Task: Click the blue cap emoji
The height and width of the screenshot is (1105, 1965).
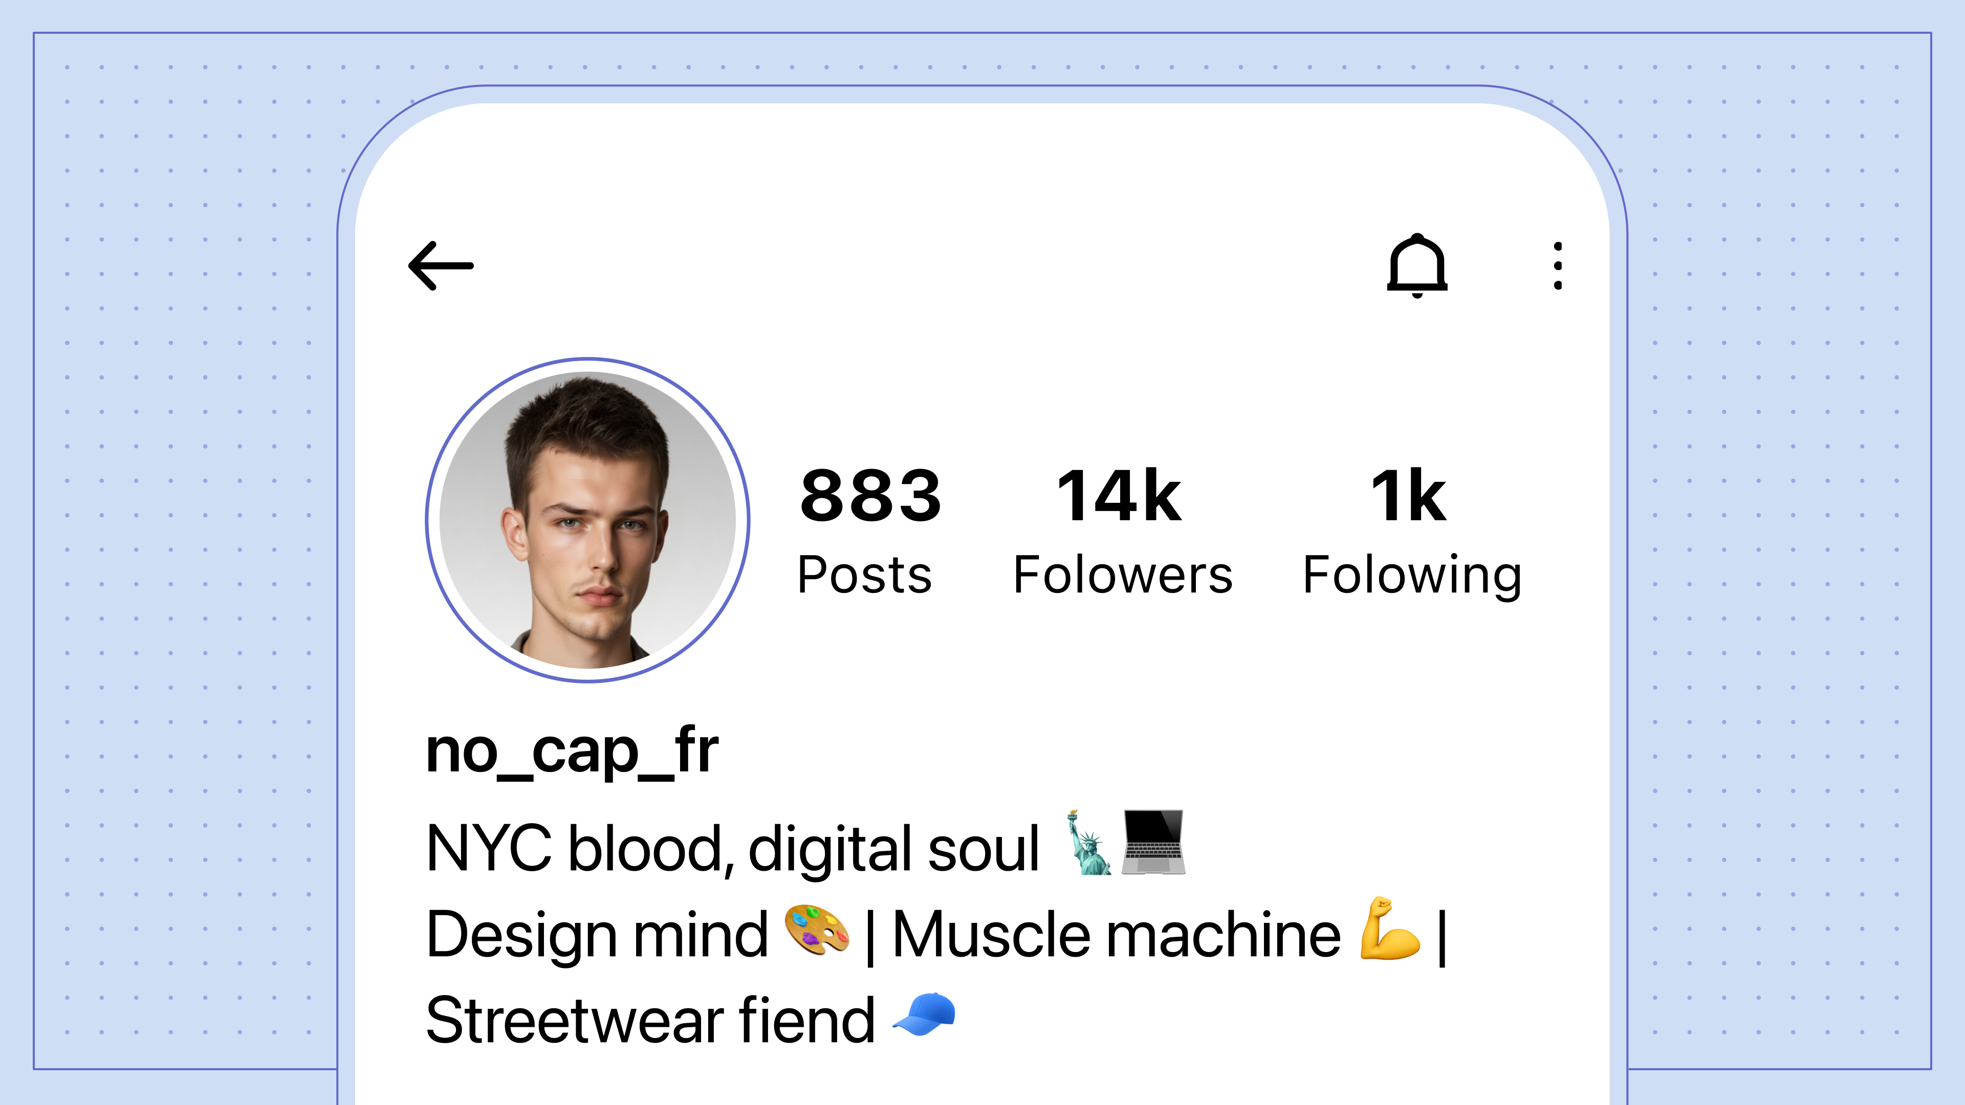Action: pos(924,1014)
